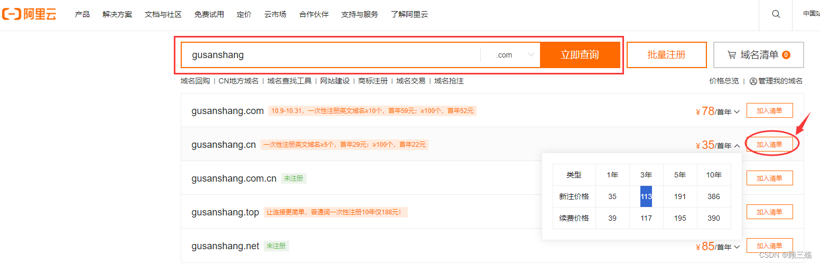The image size is (820, 264).
Task: Add gusanshang.com.cn to the list
Action: [769, 178]
